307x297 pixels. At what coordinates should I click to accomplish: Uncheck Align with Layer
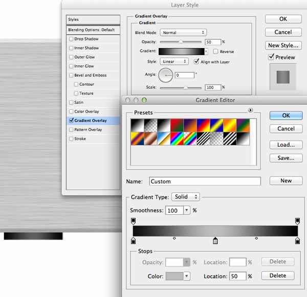point(196,61)
